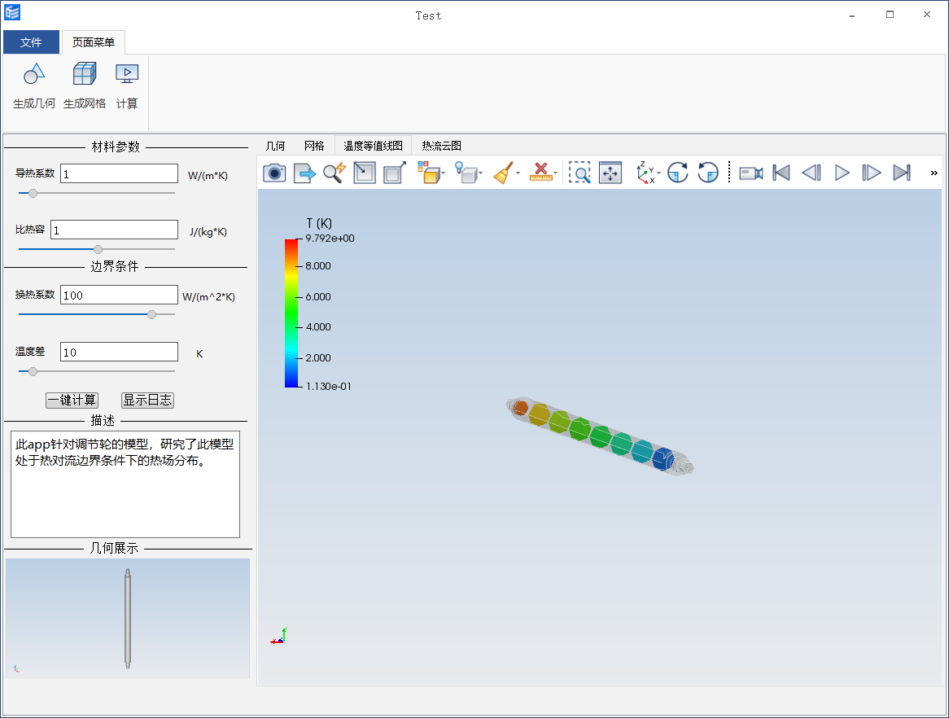
Task: Click the 一键计算 button
Action: (x=72, y=400)
